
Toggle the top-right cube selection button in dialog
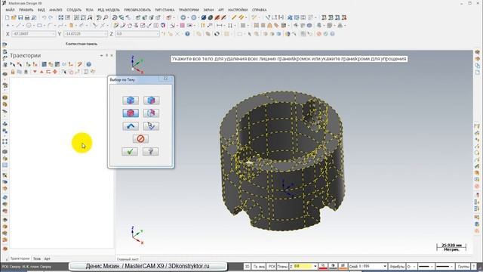[x=151, y=100]
